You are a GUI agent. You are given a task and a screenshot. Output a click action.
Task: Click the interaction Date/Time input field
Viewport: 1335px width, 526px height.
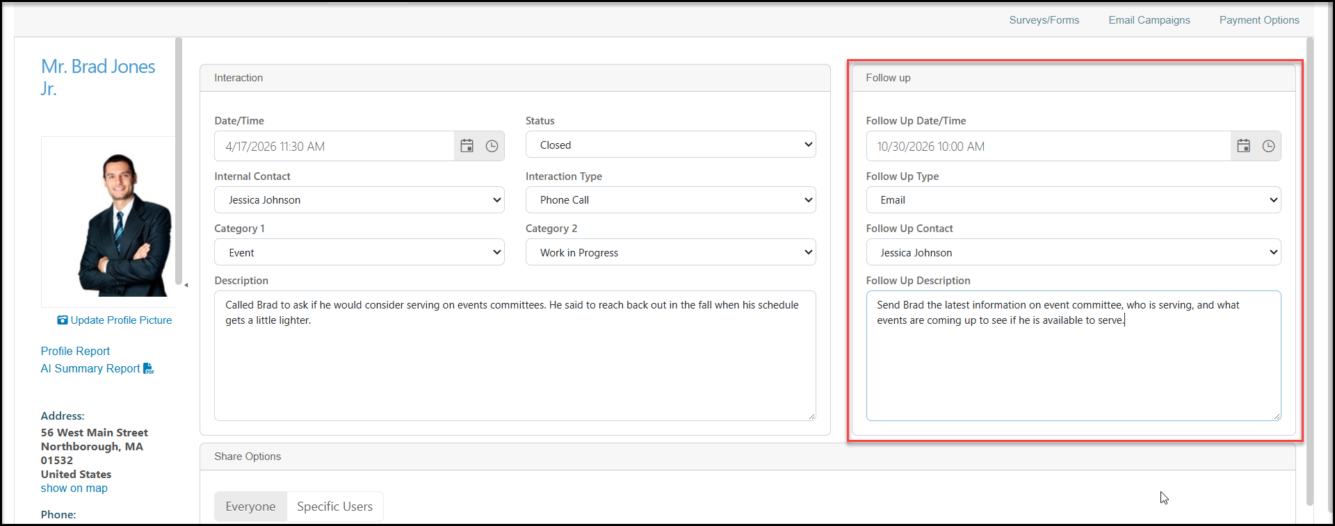(x=334, y=146)
